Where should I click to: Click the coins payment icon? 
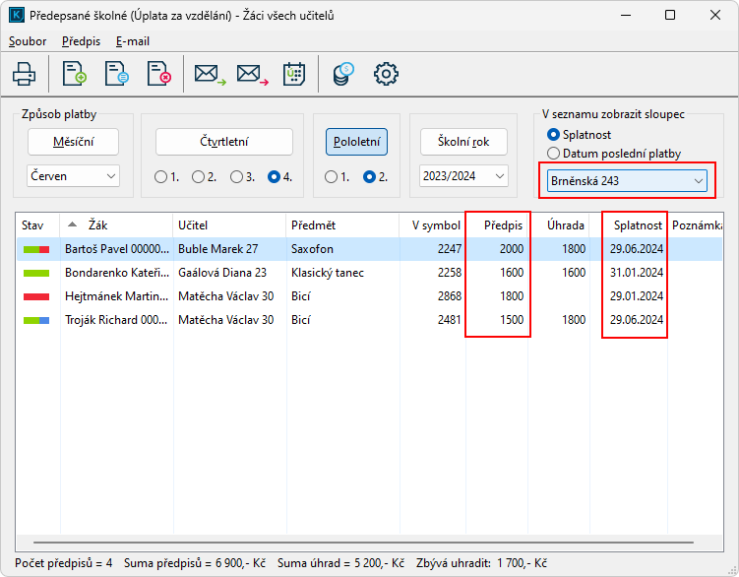343,74
